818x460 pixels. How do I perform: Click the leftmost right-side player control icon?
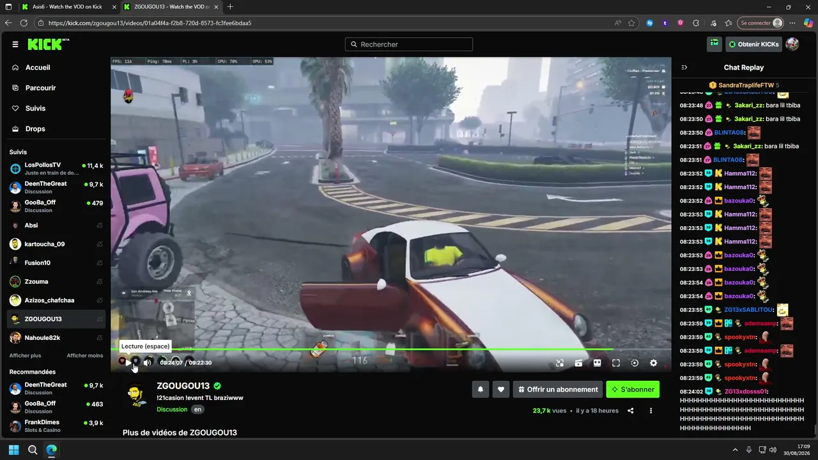pos(560,363)
